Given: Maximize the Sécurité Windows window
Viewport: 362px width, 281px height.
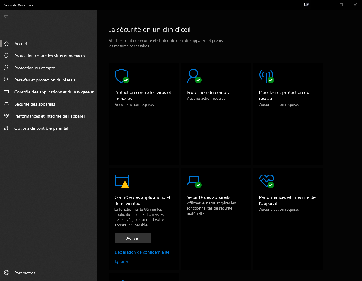Looking at the screenshot, I should tap(341, 5).
